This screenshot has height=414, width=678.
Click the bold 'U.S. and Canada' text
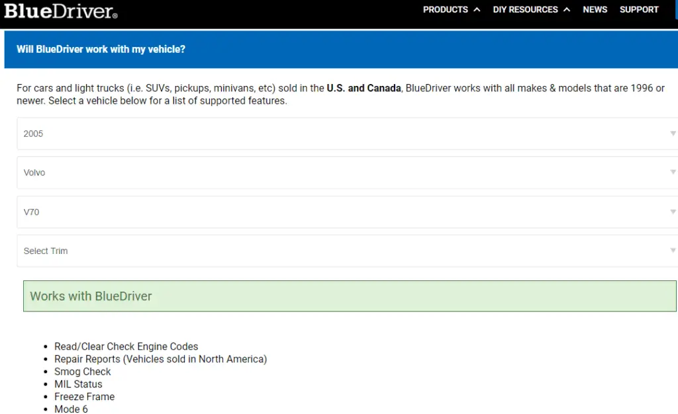coord(363,88)
